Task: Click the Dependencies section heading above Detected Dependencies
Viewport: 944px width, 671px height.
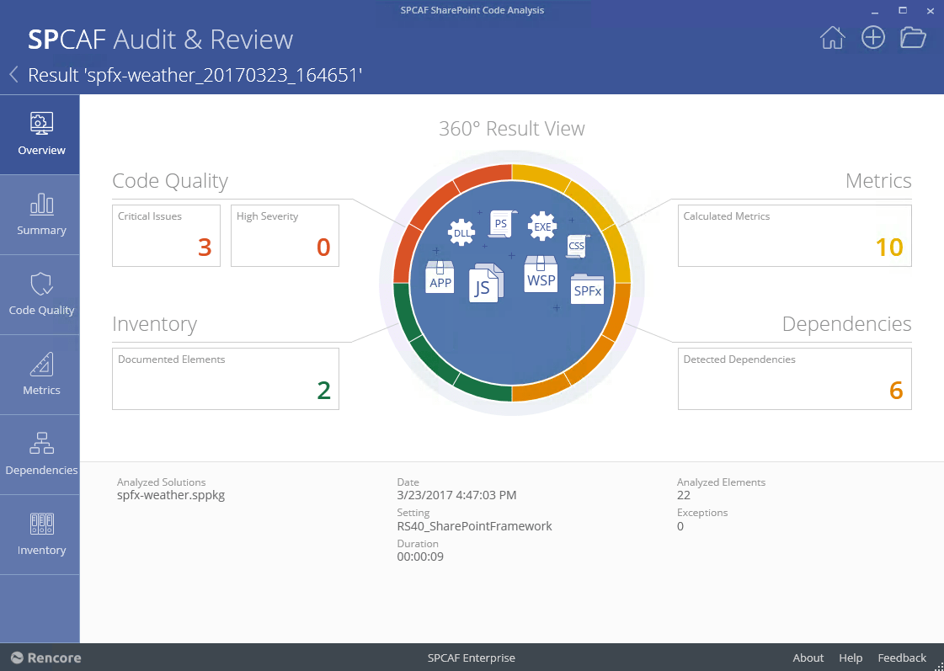Action: click(x=846, y=324)
